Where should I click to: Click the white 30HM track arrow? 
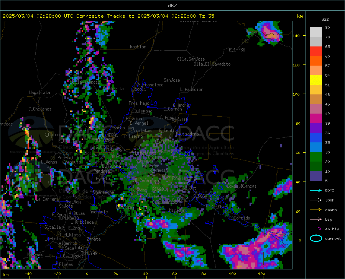pyautogui.click(x=316, y=200)
